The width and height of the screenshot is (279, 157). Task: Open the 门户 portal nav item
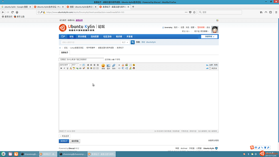[63, 36]
